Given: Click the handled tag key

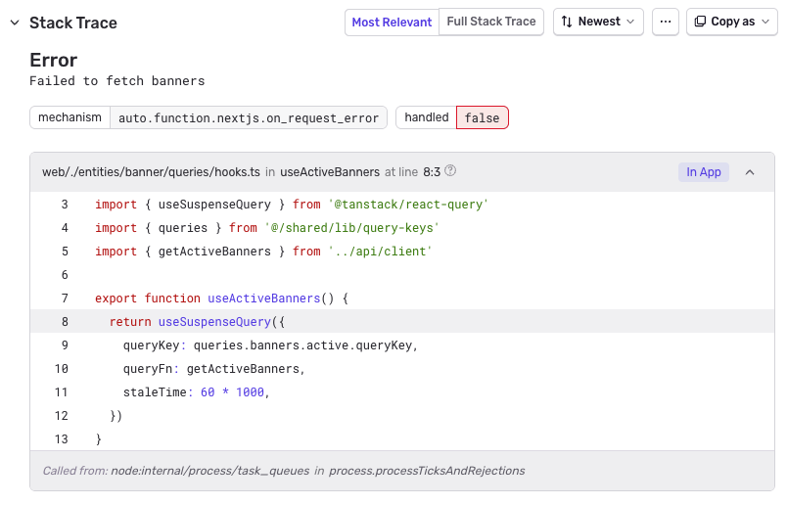Looking at the screenshot, I should tap(426, 117).
